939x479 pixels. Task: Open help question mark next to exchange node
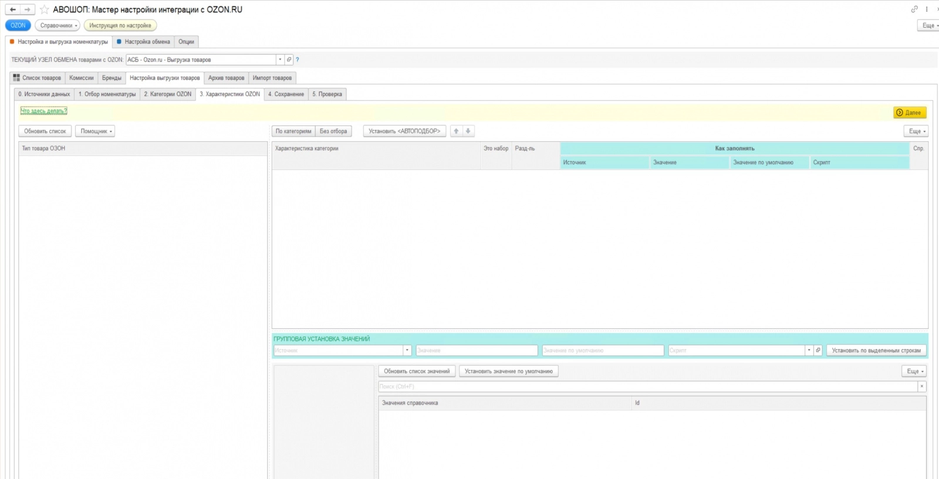tap(298, 60)
